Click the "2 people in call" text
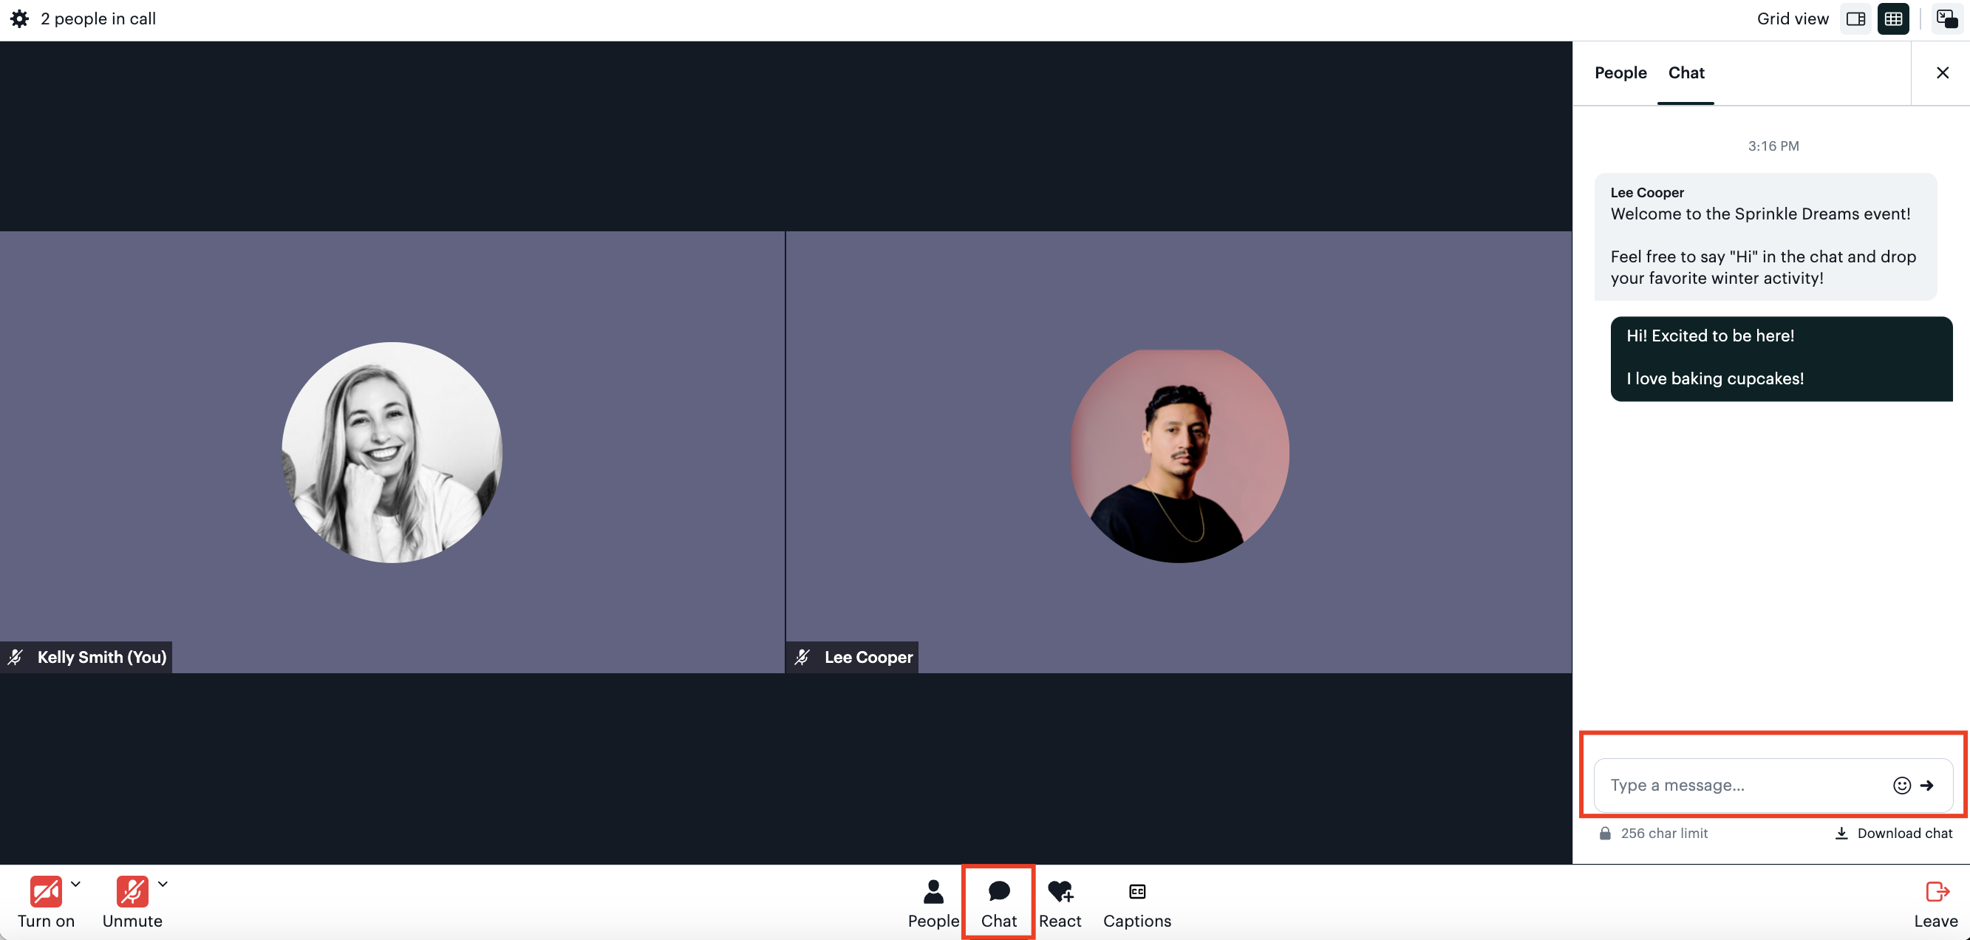 click(98, 19)
